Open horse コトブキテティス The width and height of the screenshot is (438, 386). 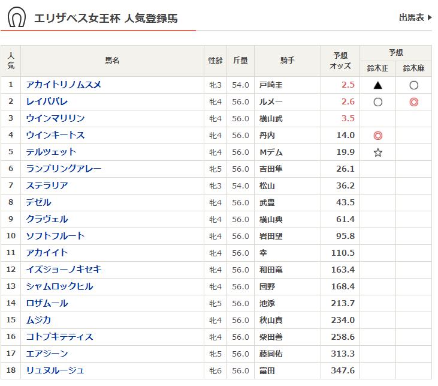(59, 337)
